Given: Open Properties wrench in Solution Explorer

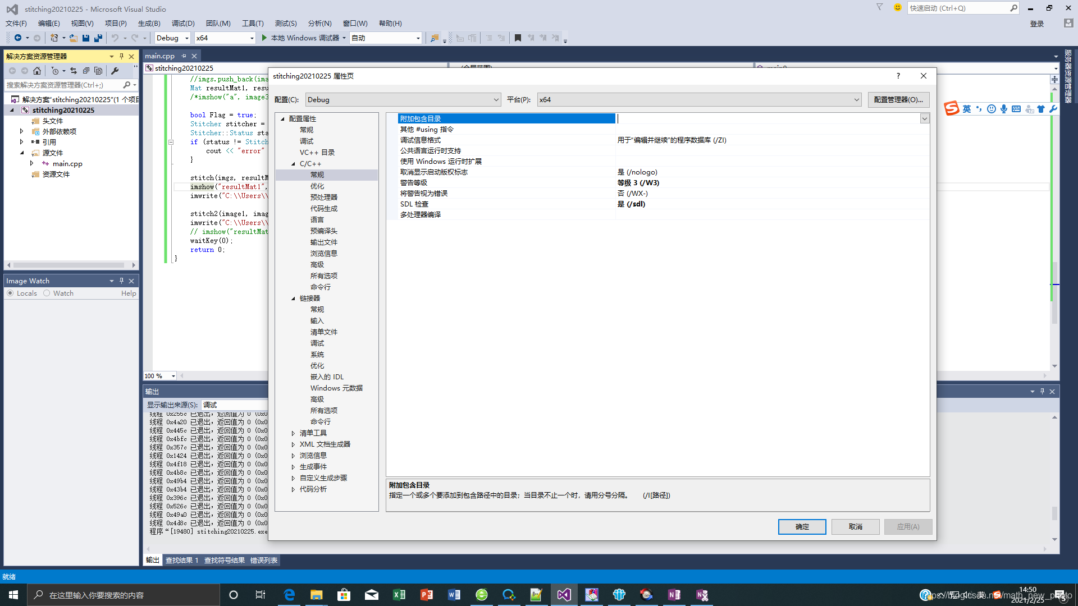Looking at the screenshot, I should 115,71.
